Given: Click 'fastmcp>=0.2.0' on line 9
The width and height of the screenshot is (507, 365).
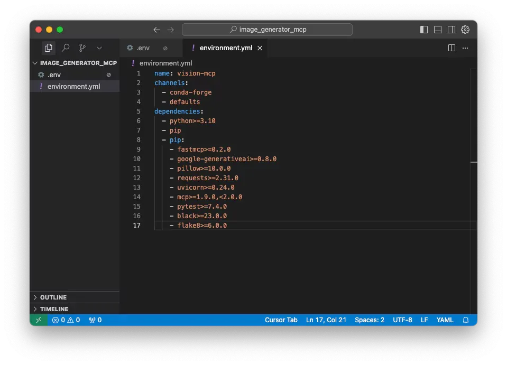Looking at the screenshot, I should click(x=204, y=149).
